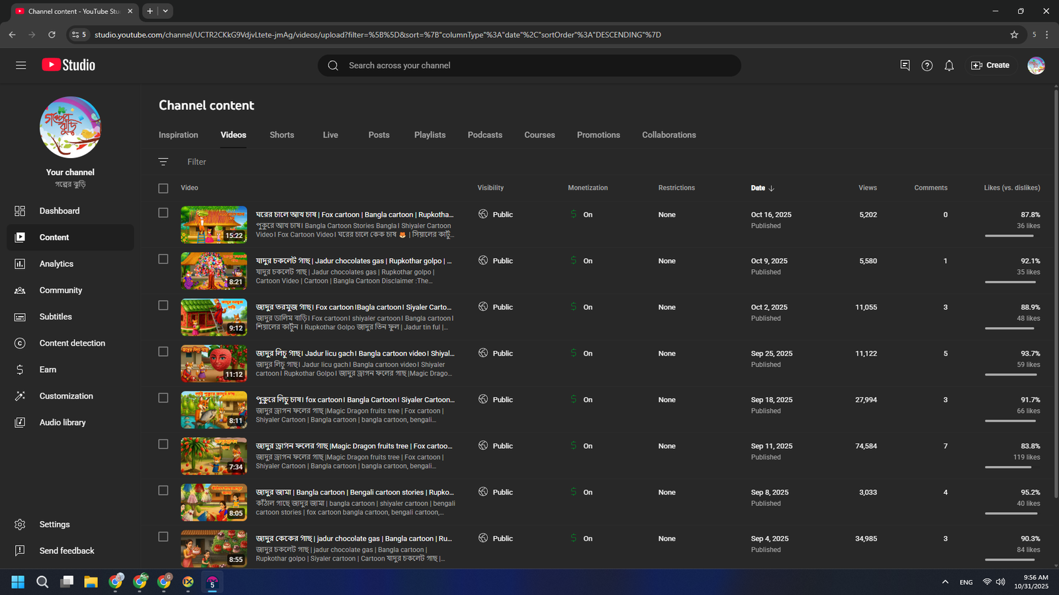
Task: Click the notifications bell icon
Action: [x=949, y=65]
